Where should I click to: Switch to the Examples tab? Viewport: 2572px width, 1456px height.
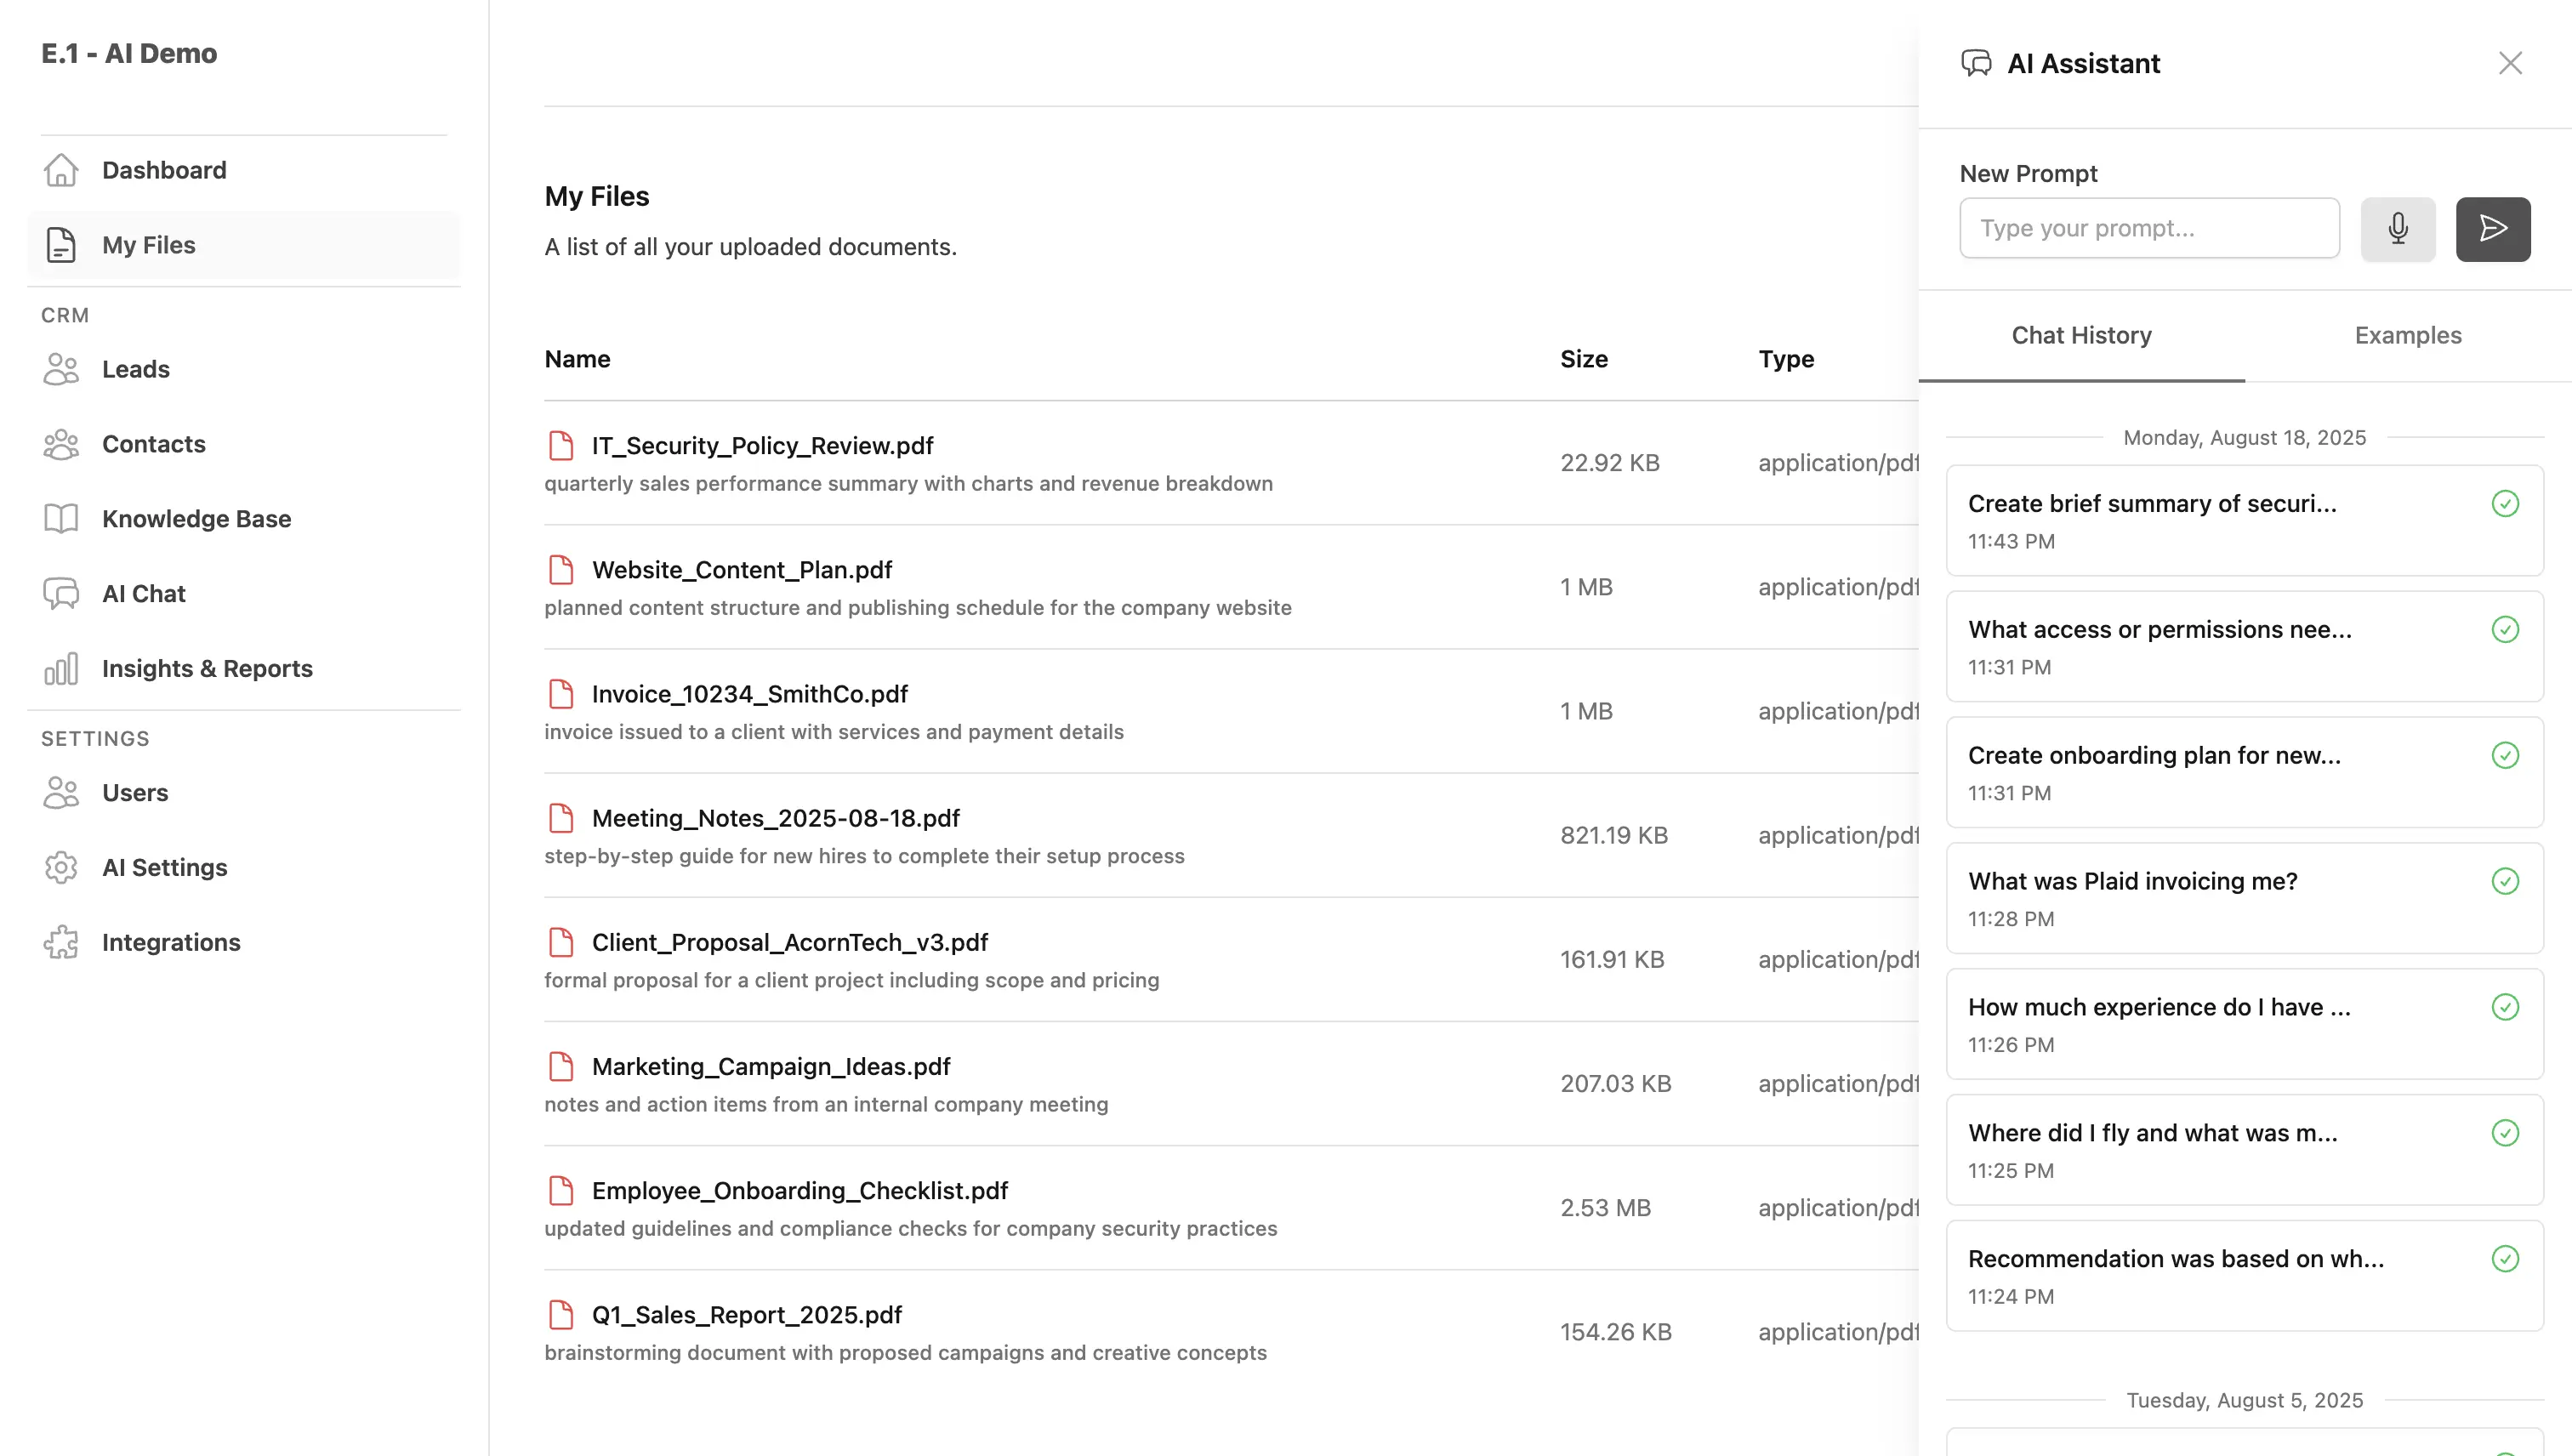[x=2408, y=336]
